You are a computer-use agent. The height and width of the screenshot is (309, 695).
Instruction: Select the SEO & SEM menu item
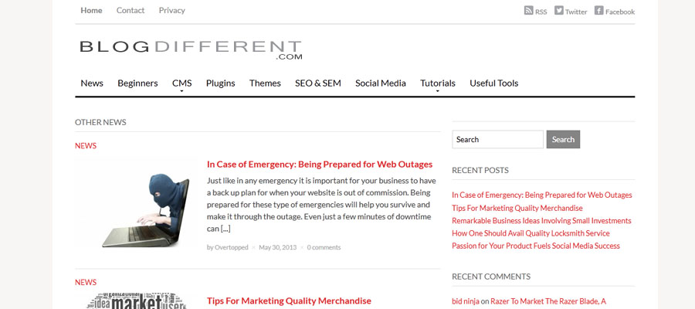(x=318, y=83)
